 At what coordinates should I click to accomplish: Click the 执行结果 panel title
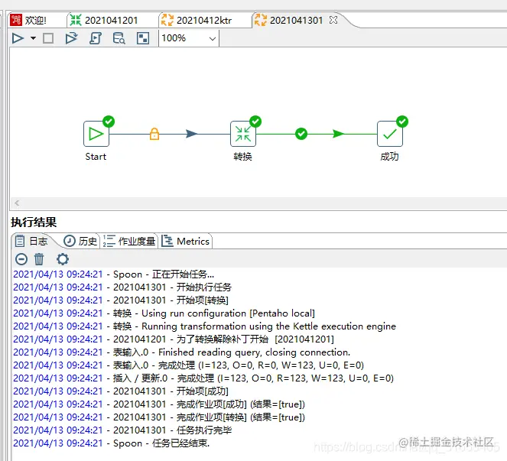click(x=34, y=222)
